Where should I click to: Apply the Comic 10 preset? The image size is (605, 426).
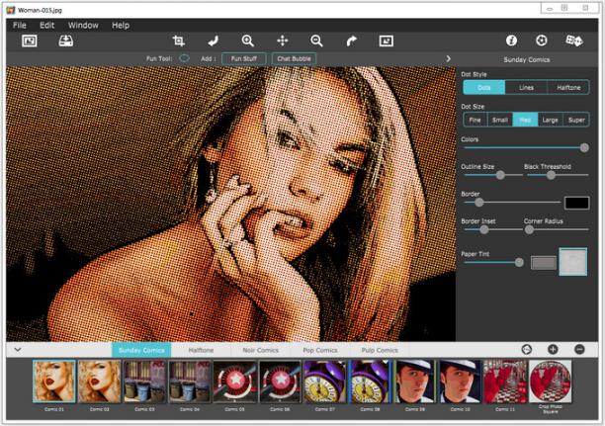[461, 382]
